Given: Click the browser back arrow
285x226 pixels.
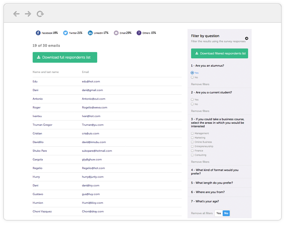Looking at the screenshot, I should click(16, 14).
